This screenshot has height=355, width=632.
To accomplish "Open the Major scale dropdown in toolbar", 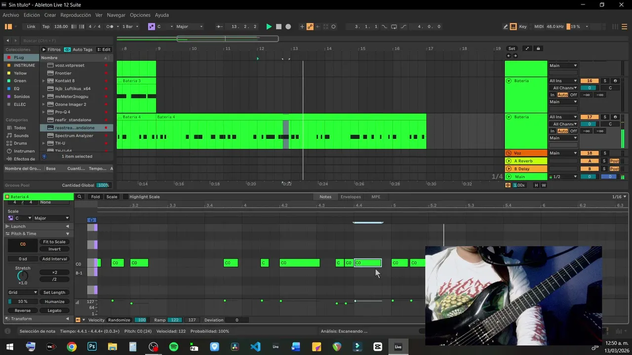I will tap(190, 27).
